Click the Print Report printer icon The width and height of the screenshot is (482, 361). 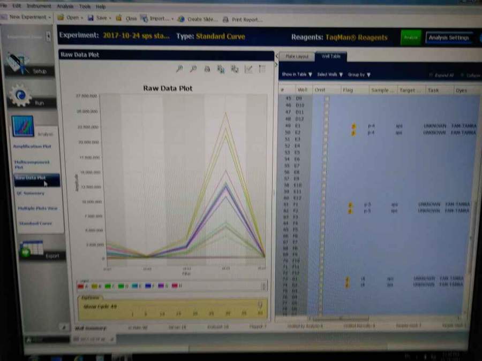click(x=225, y=19)
